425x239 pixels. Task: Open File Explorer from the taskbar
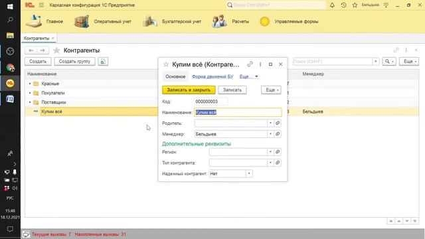click(x=10, y=35)
